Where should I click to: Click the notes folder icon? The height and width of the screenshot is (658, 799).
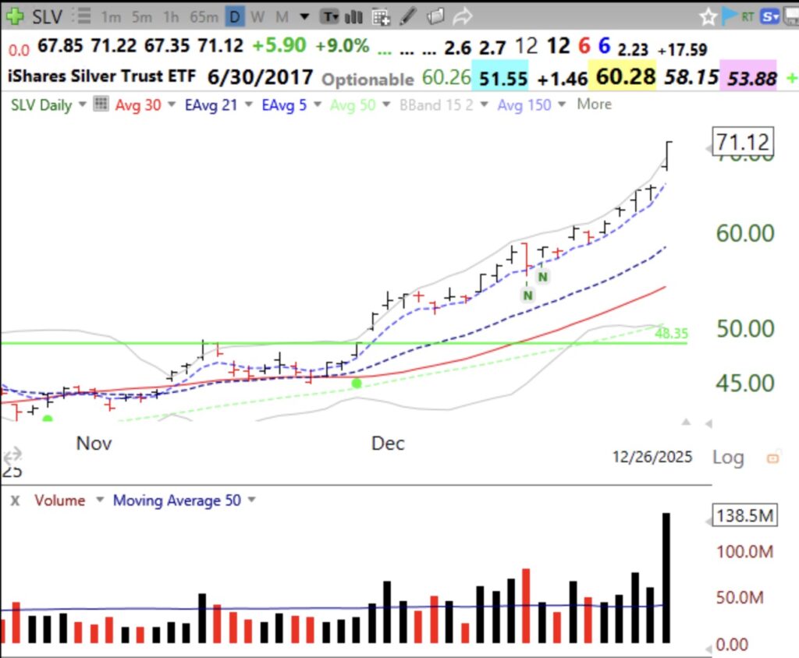[435, 16]
